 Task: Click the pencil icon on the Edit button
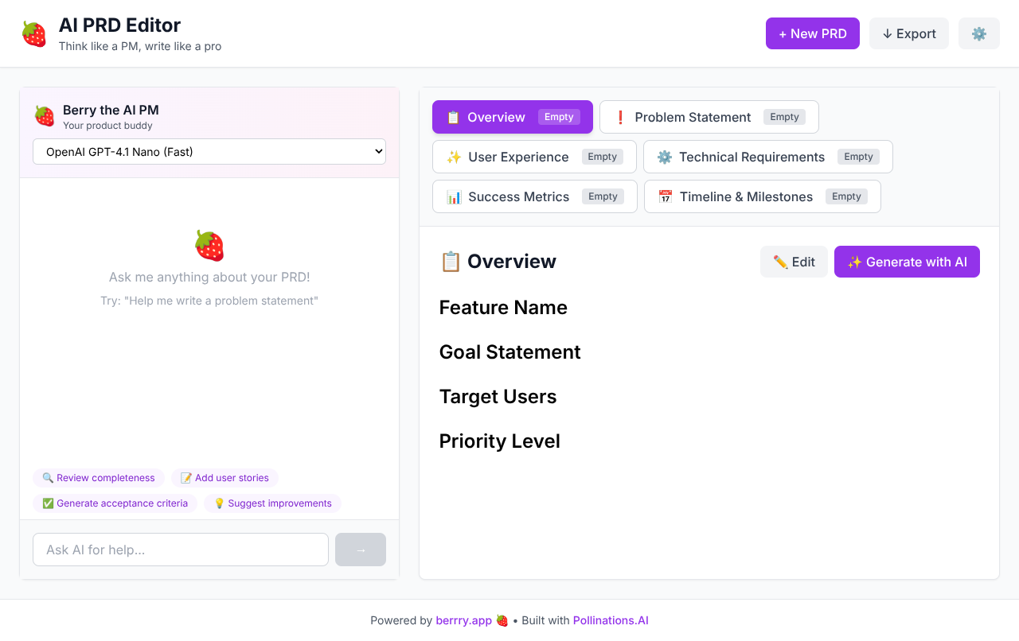pyautogui.click(x=780, y=261)
